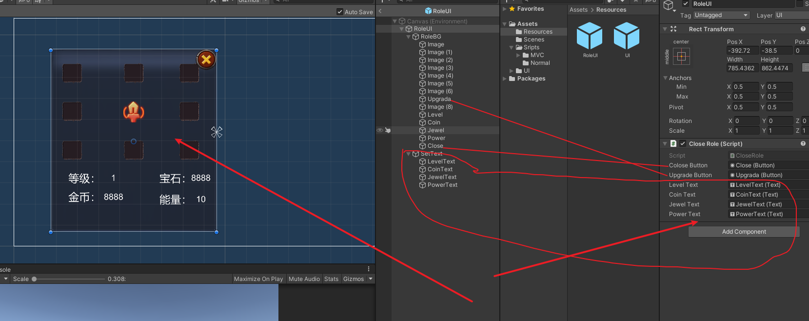
Task: Click the Rotation X field in Rect Transform
Action: point(746,121)
